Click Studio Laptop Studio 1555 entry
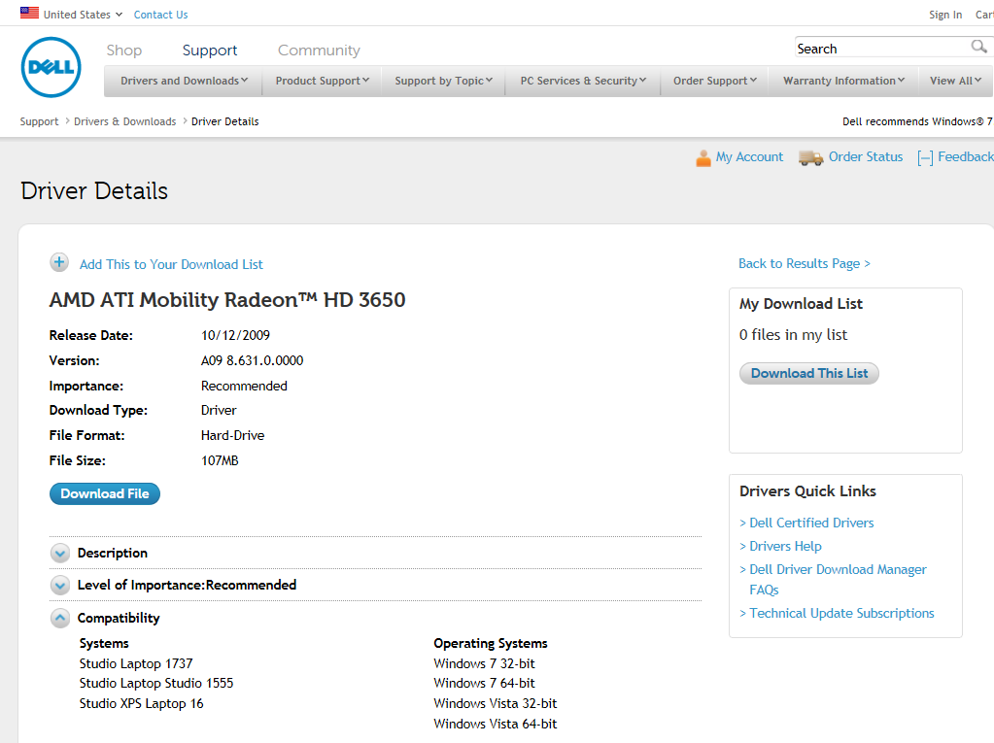Viewport: 994px width, 743px height. coord(155,684)
